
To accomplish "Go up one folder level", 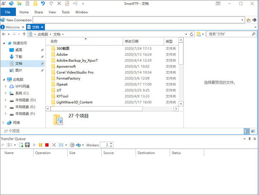I will point(24,34).
